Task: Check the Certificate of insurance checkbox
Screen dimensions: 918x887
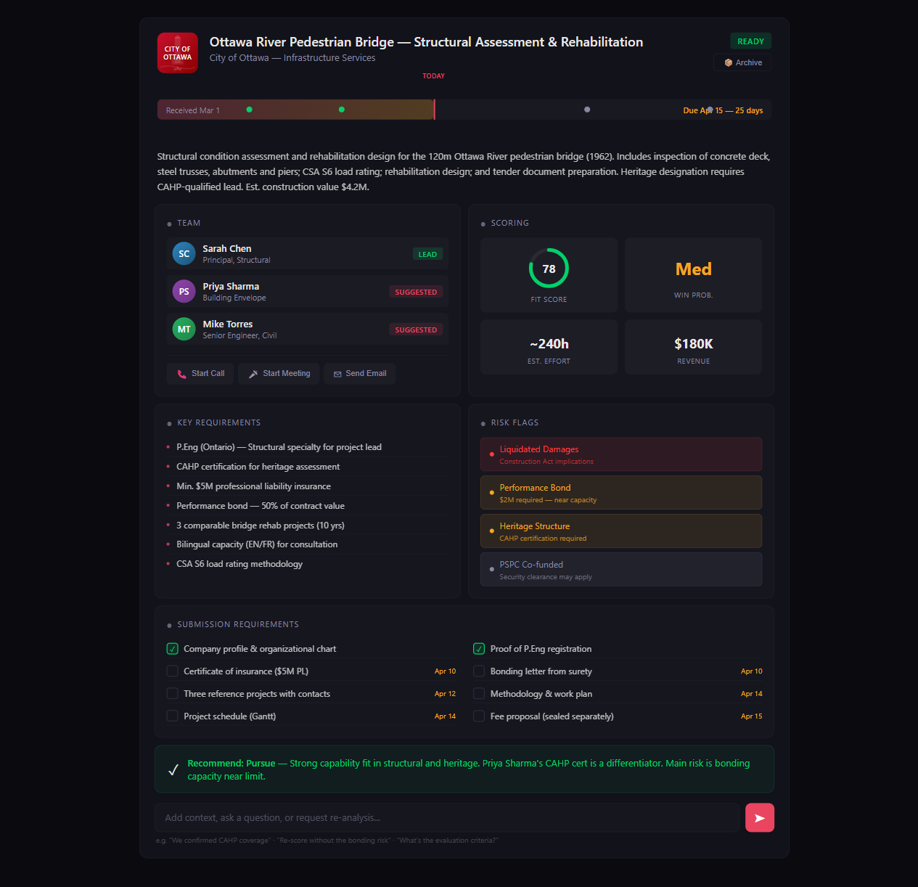Action: click(173, 671)
